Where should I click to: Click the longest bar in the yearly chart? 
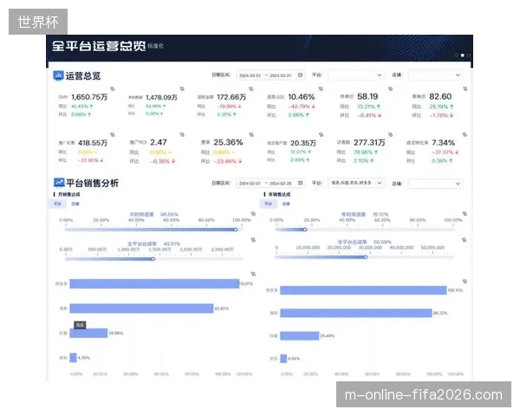tap(363, 290)
